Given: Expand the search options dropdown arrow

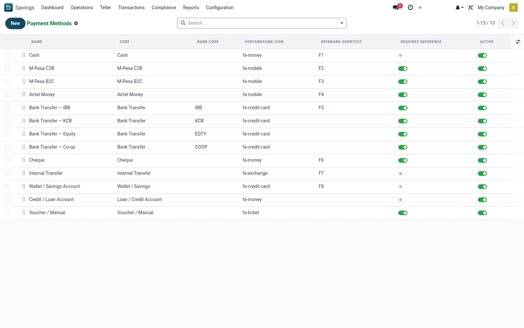Looking at the screenshot, I should click(342, 23).
